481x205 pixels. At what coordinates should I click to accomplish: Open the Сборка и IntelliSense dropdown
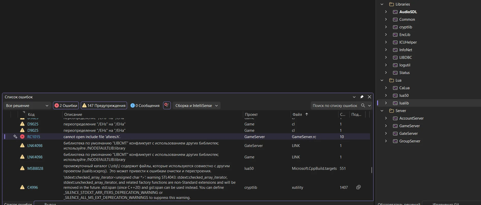coord(196,105)
